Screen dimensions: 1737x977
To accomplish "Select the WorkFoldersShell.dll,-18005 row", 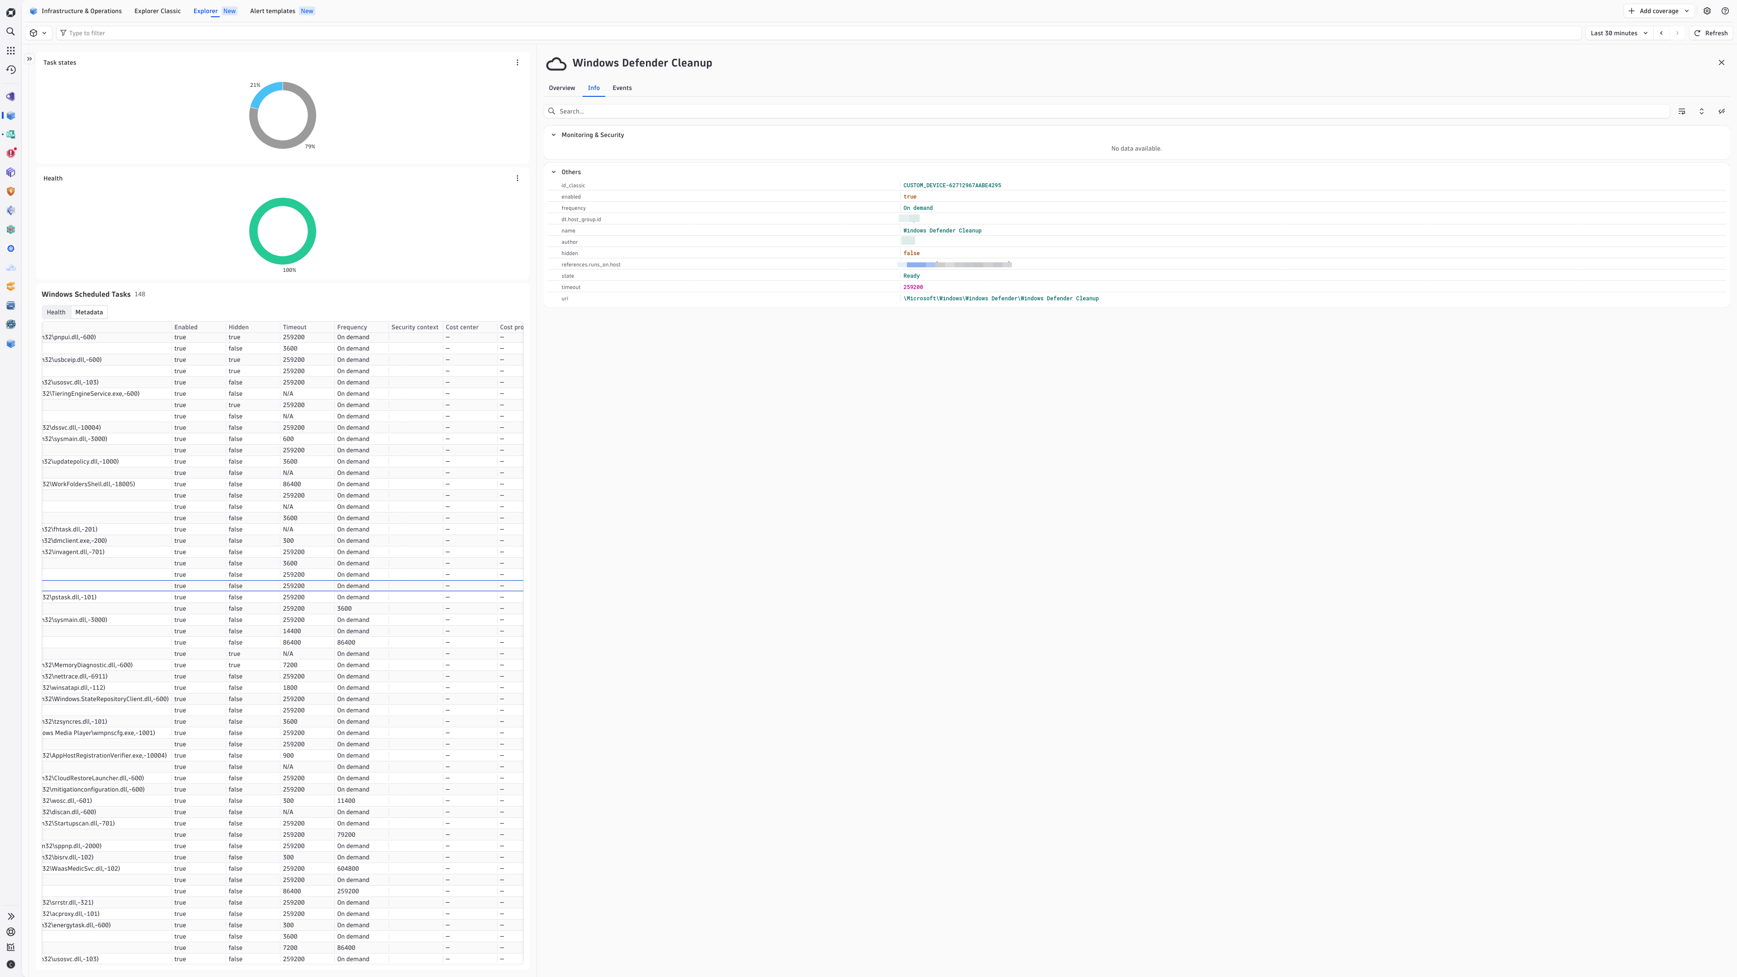I will point(283,484).
